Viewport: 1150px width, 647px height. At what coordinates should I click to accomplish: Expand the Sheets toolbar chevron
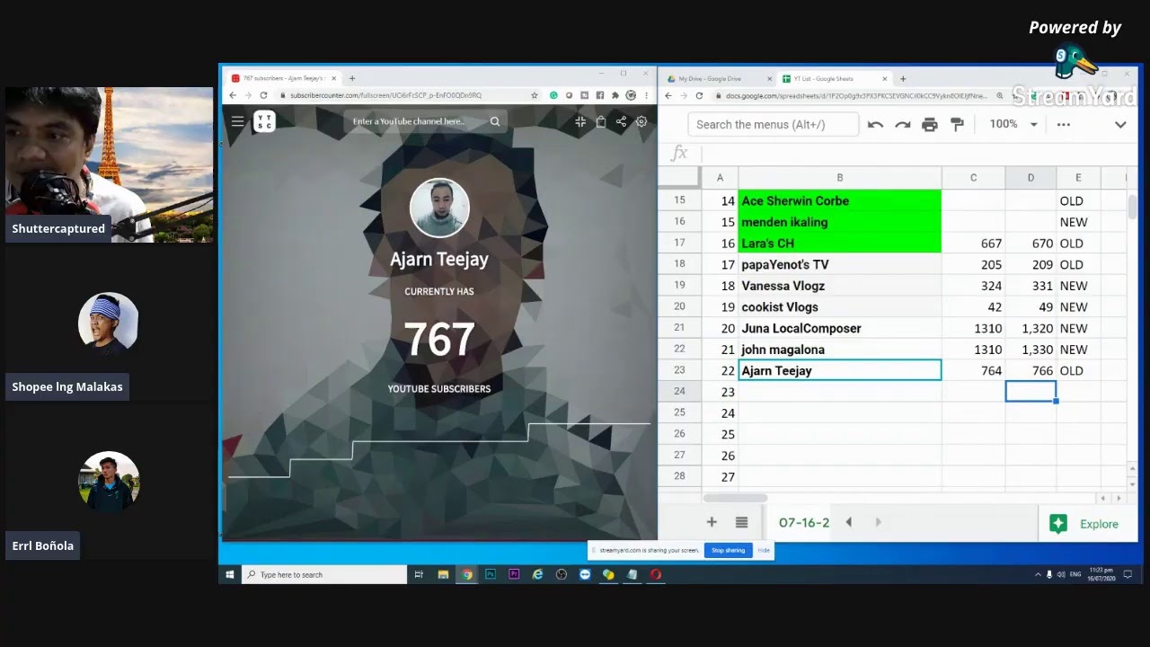1120,125
